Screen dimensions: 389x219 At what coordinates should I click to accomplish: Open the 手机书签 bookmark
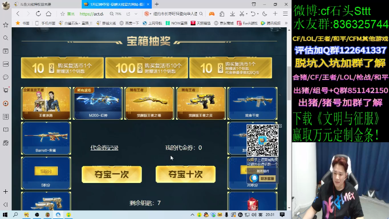tap(45, 23)
